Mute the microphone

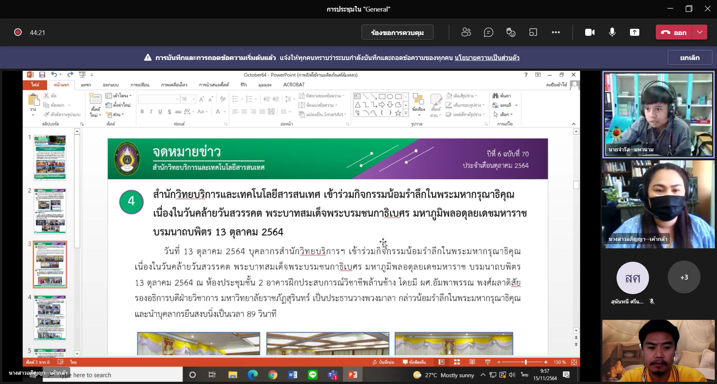612,32
